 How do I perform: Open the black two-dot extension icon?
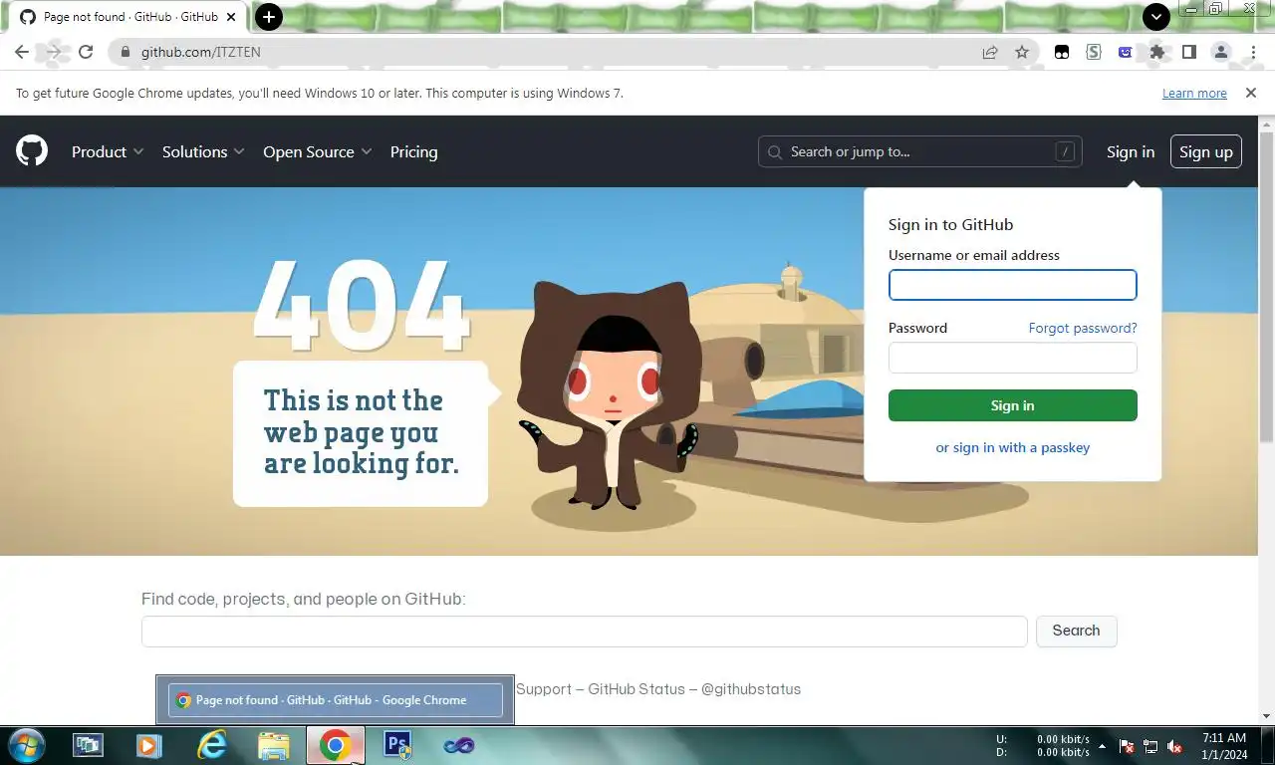(x=1062, y=52)
